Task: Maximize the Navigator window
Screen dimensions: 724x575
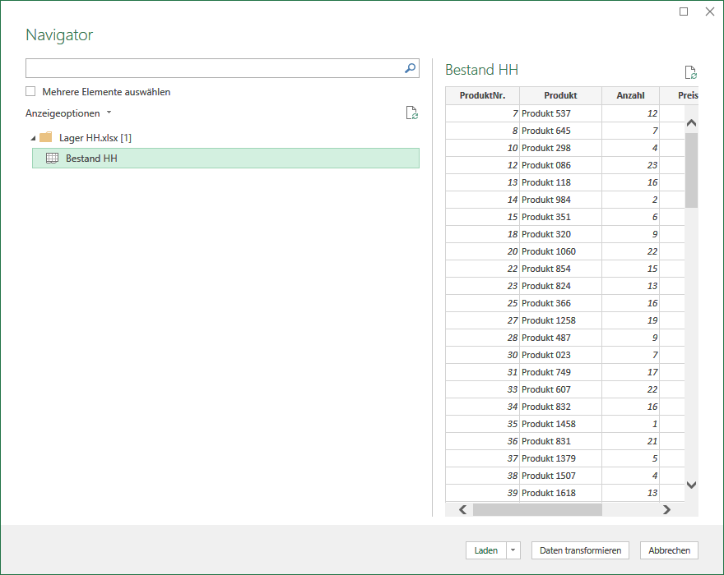Action: (684, 11)
